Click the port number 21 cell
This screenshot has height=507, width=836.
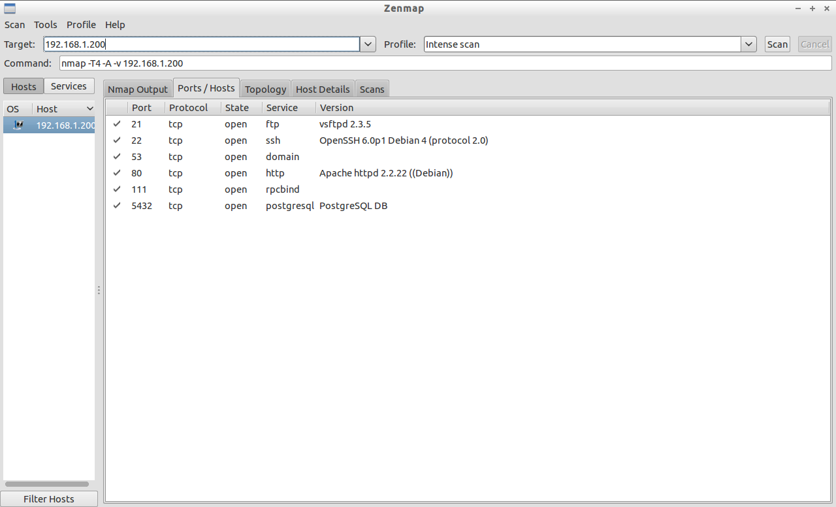coord(137,123)
